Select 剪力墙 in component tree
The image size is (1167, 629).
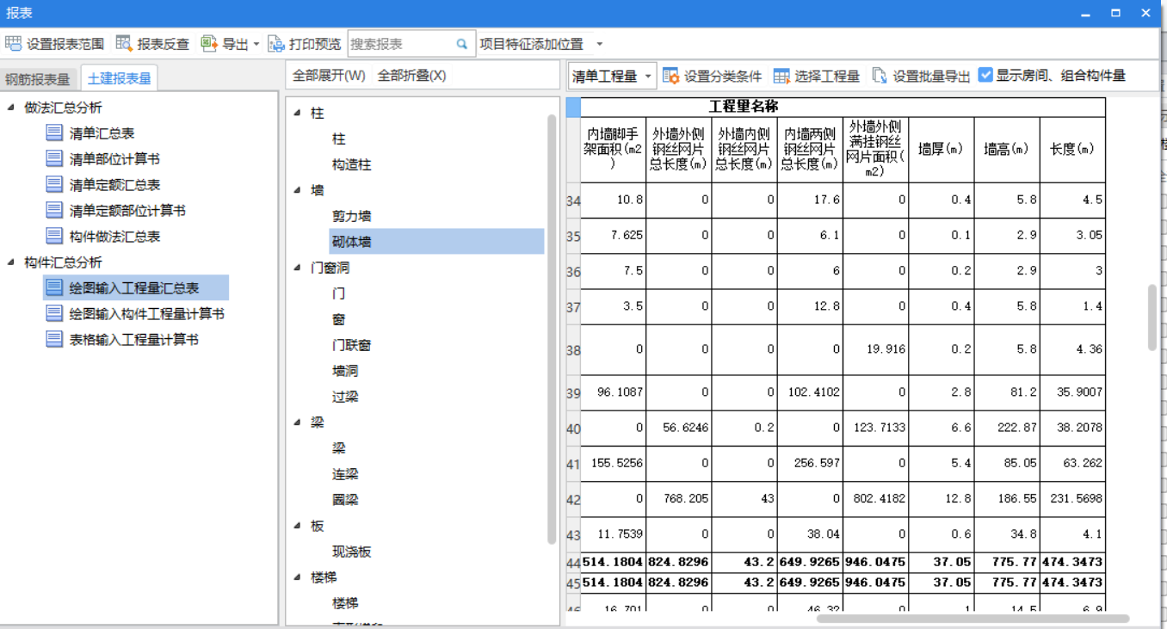coord(351,216)
